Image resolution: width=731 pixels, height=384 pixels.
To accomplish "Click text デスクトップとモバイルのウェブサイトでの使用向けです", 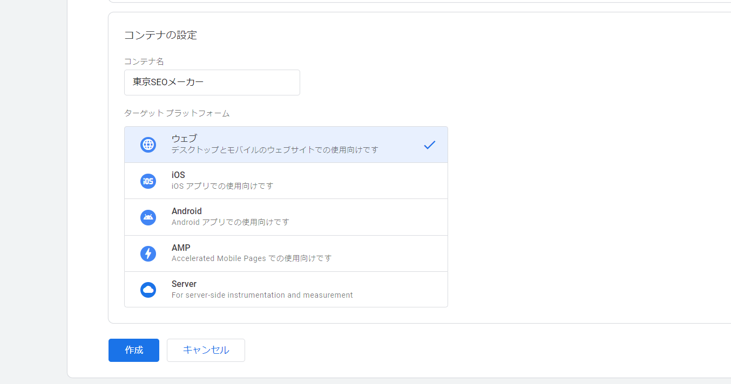I will click(x=275, y=150).
